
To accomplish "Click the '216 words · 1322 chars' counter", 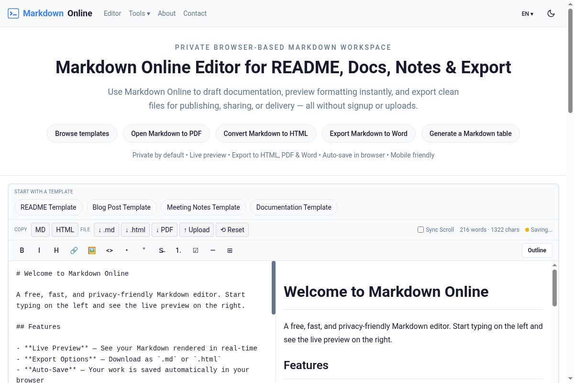I will [489, 230].
